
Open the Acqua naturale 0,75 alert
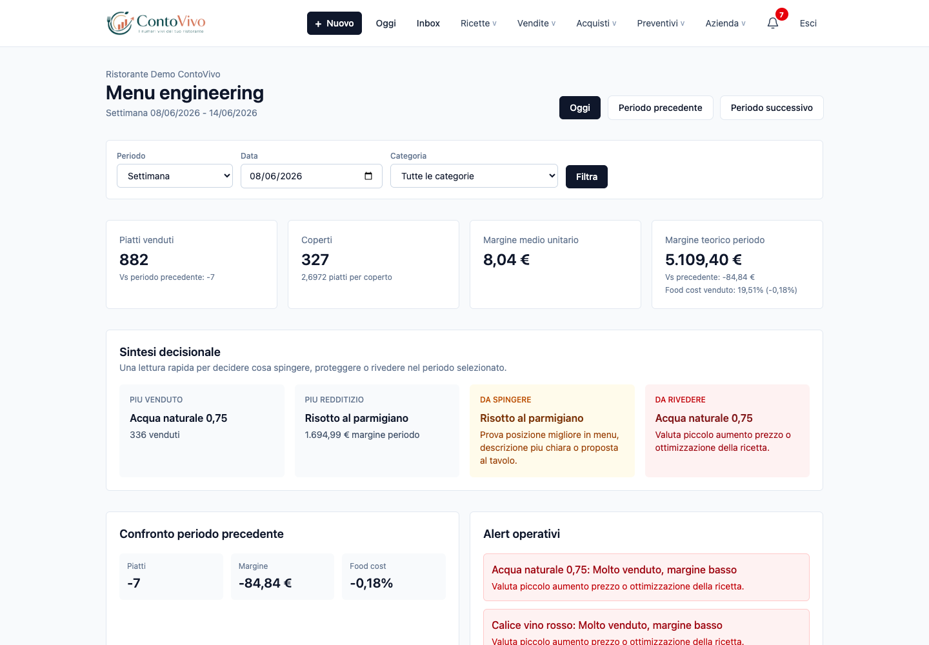[646, 577]
